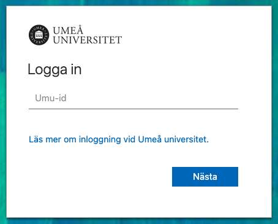
Task: Click the word UNIVERSITET in the logo
Action: (88, 40)
